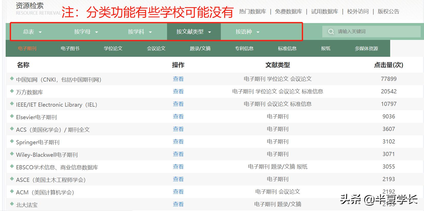Click the 名称 column header

coord(23,65)
